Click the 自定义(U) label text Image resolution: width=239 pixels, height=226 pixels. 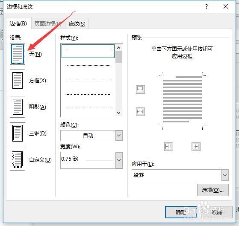click(x=40, y=160)
